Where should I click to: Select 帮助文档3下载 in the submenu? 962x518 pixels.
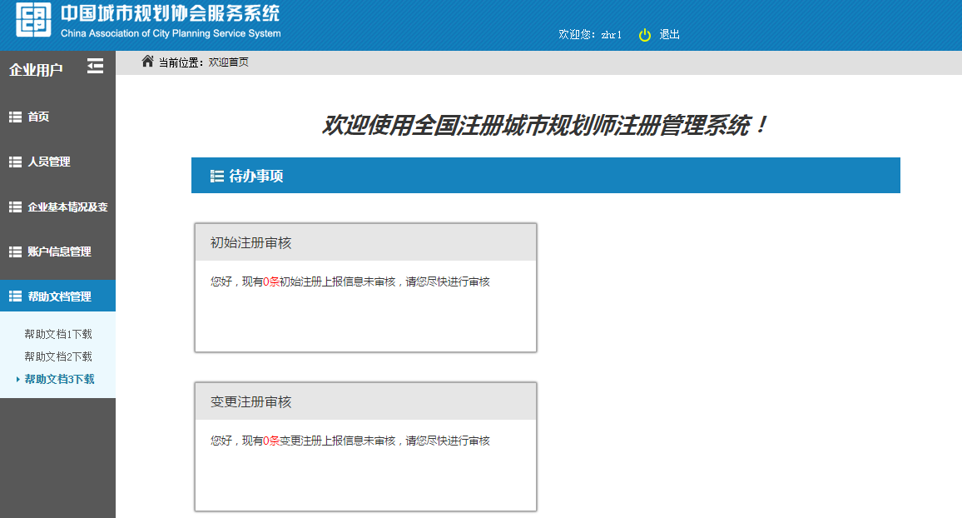point(59,380)
